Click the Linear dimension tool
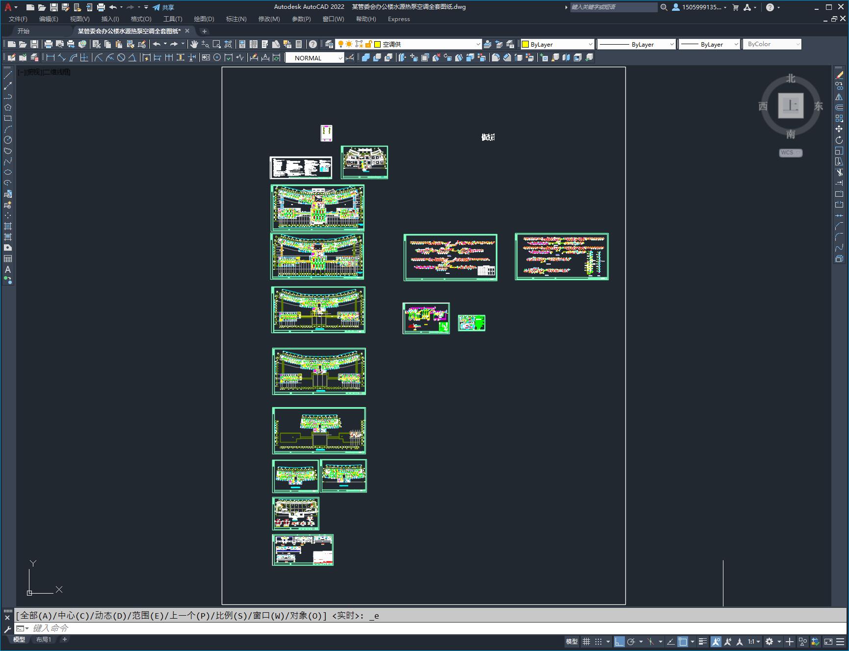The image size is (849, 651). tap(50, 57)
